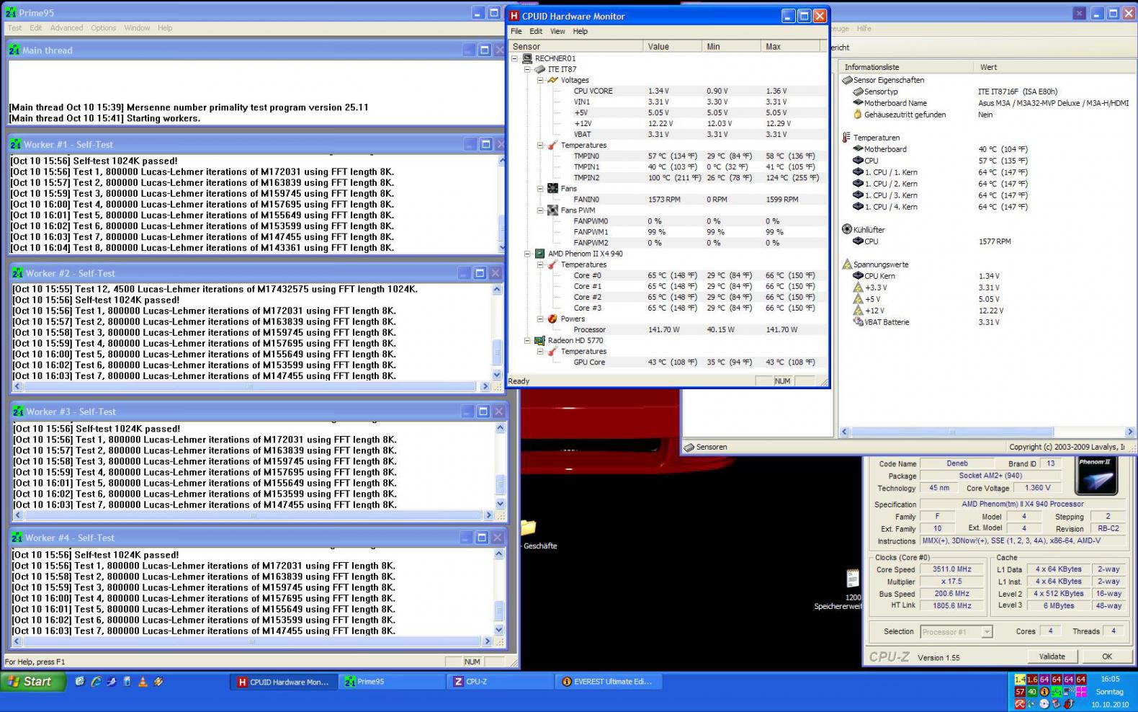
Task: Click the Fans icon in the HWMonitor tree
Action: 552,188
